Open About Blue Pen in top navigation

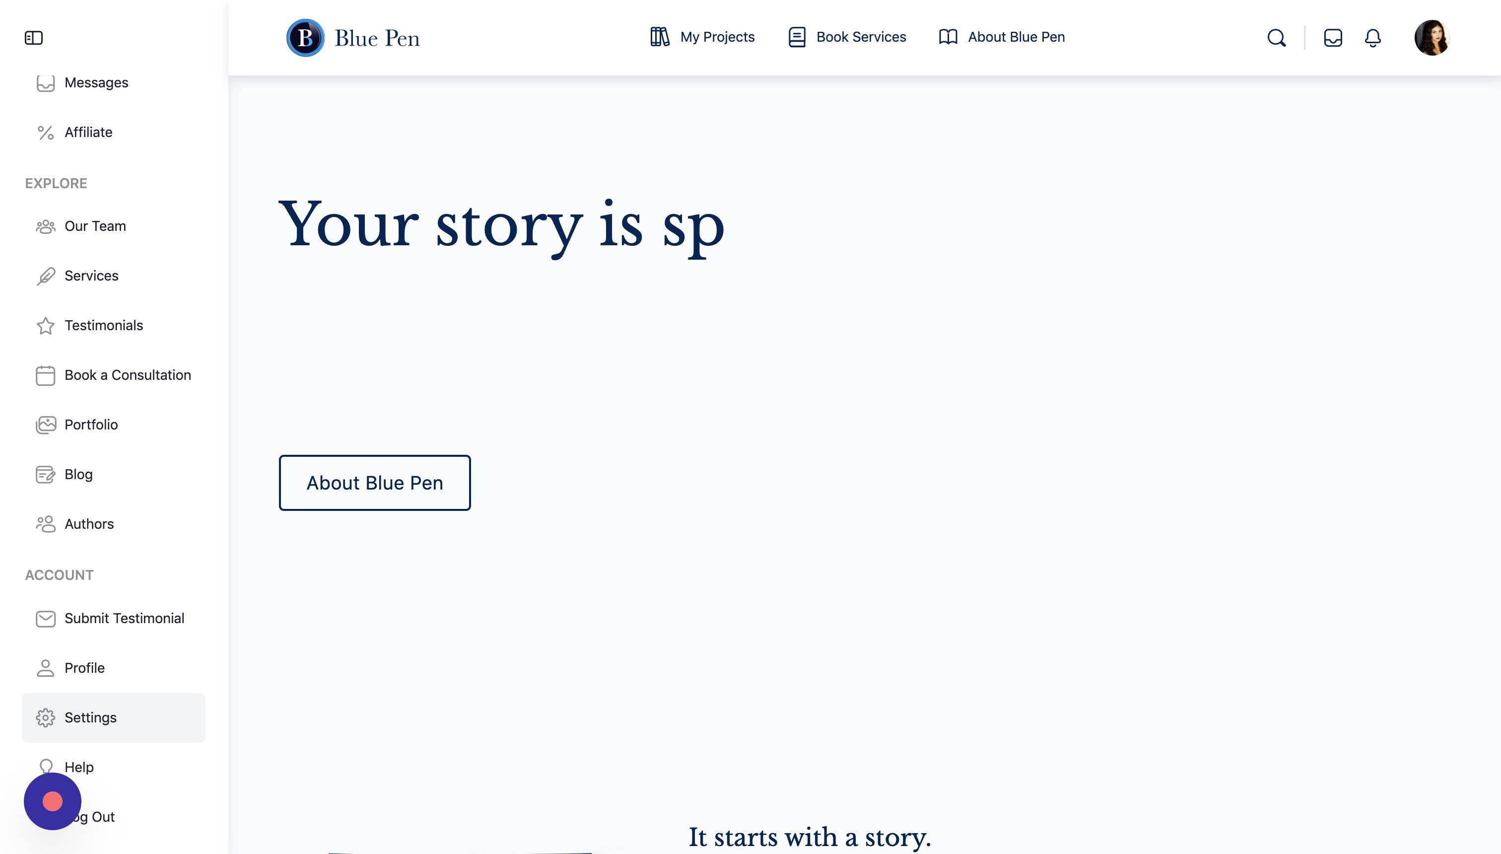[1002, 37]
